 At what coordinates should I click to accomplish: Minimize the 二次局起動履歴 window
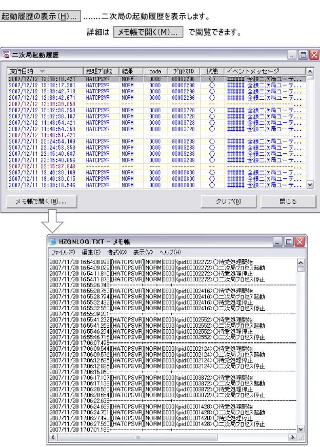tap(291, 55)
